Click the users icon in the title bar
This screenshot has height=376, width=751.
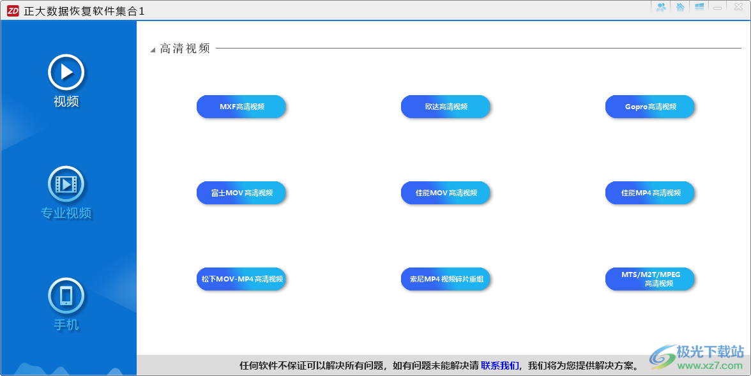coord(662,7)
